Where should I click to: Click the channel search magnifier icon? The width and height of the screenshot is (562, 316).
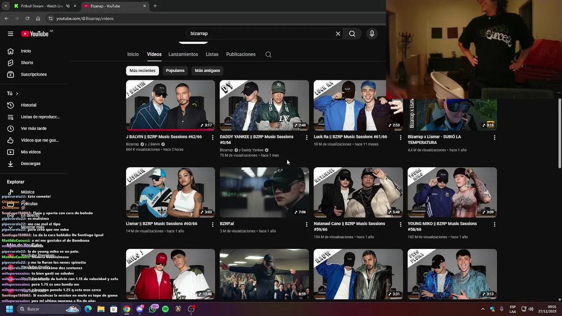point(268,54)
